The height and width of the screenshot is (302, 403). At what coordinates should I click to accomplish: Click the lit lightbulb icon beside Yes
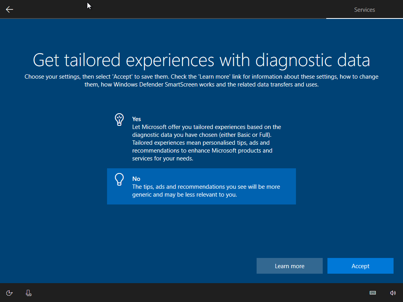[x=119, y=120]
